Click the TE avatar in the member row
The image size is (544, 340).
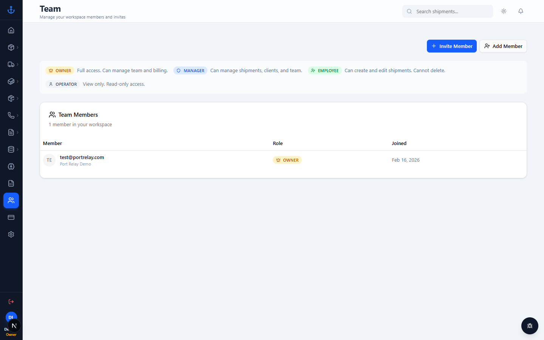coord(49,160)
